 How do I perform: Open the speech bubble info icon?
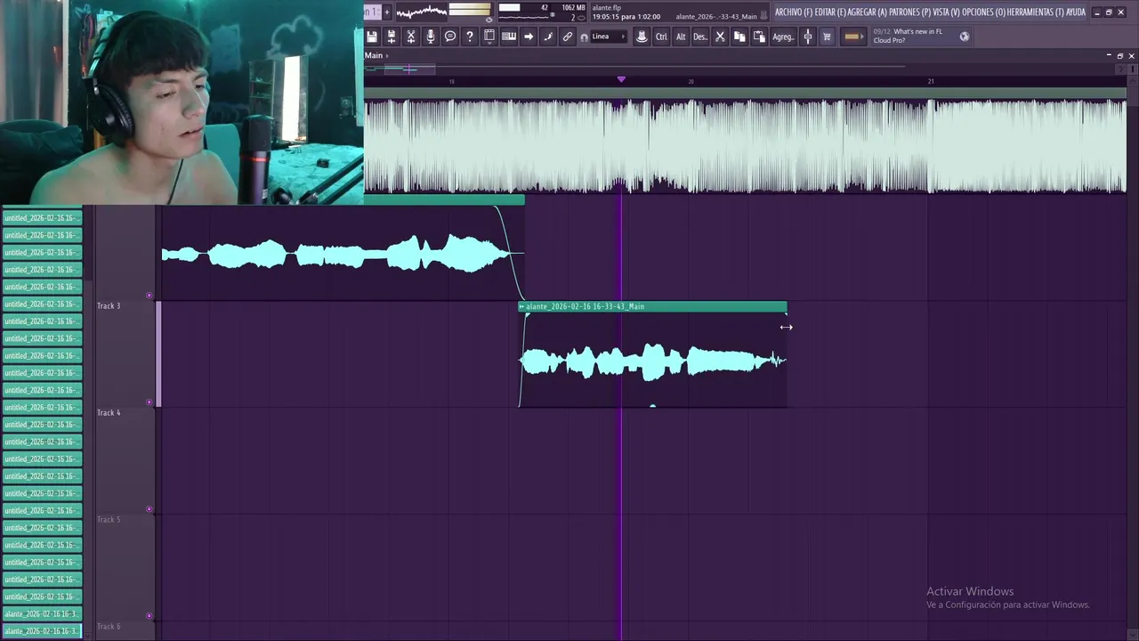click(450, 37)
